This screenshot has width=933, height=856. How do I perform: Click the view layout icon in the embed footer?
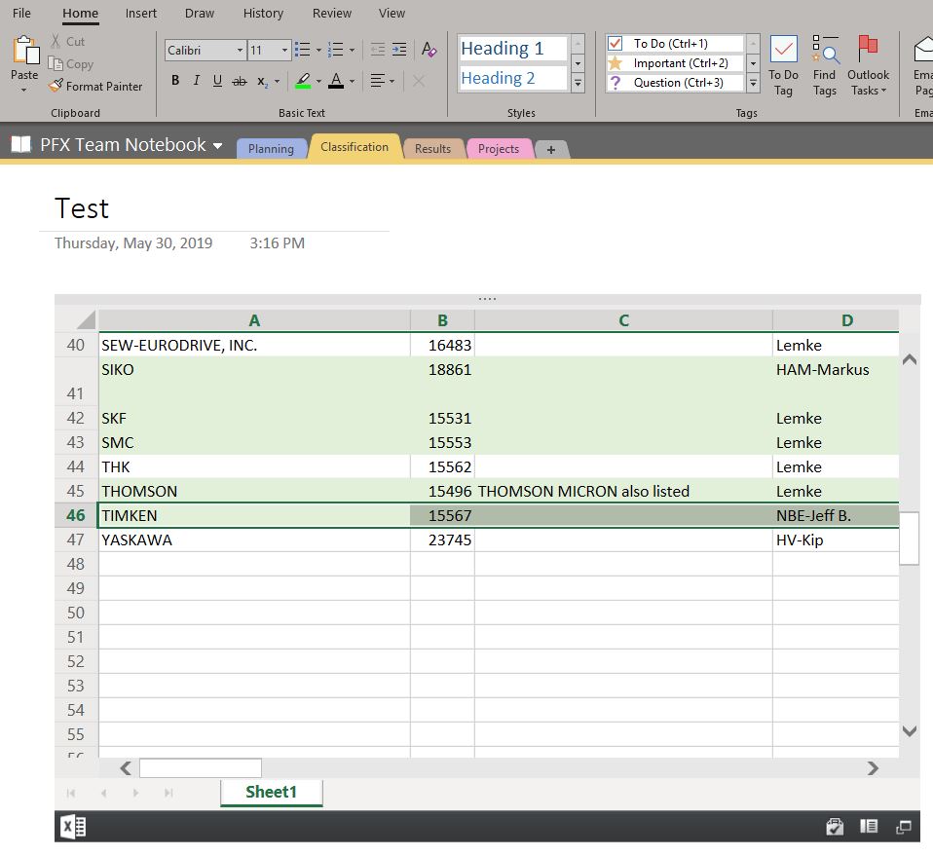[x=869, y=826]
